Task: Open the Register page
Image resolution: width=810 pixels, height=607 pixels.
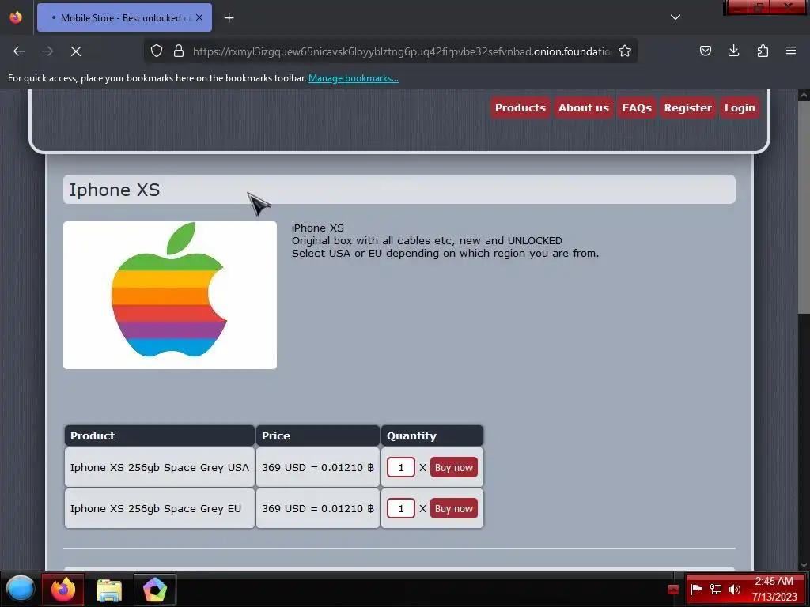Action: [x=687, y=107]
